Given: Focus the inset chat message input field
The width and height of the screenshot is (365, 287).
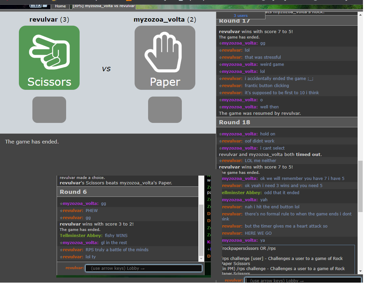Looking at the screenshot, I should (144, 268).
